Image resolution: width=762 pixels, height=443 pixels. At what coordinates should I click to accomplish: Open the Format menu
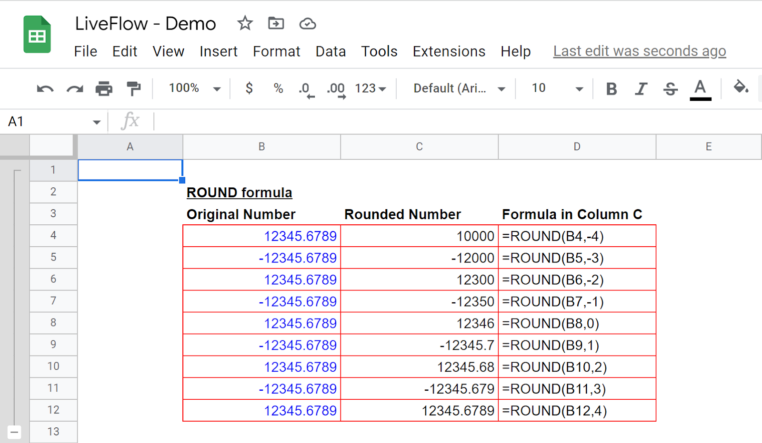[276, 51]
